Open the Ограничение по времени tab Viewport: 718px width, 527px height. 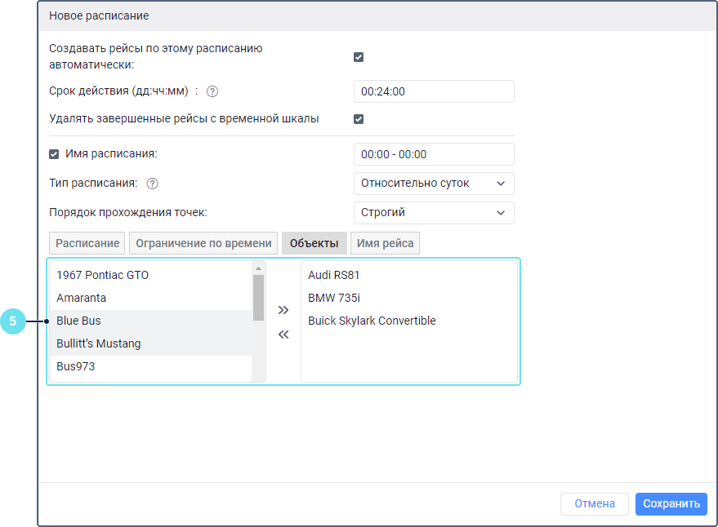coord(203,243)
